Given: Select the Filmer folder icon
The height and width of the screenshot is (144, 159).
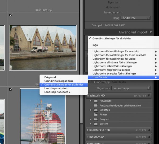Looking at the screenshot, I should (95, 115).
